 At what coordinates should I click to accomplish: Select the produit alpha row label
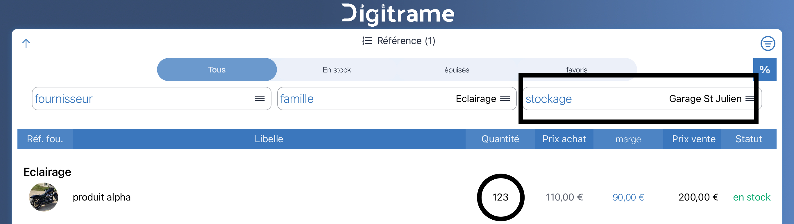[101, 197]
